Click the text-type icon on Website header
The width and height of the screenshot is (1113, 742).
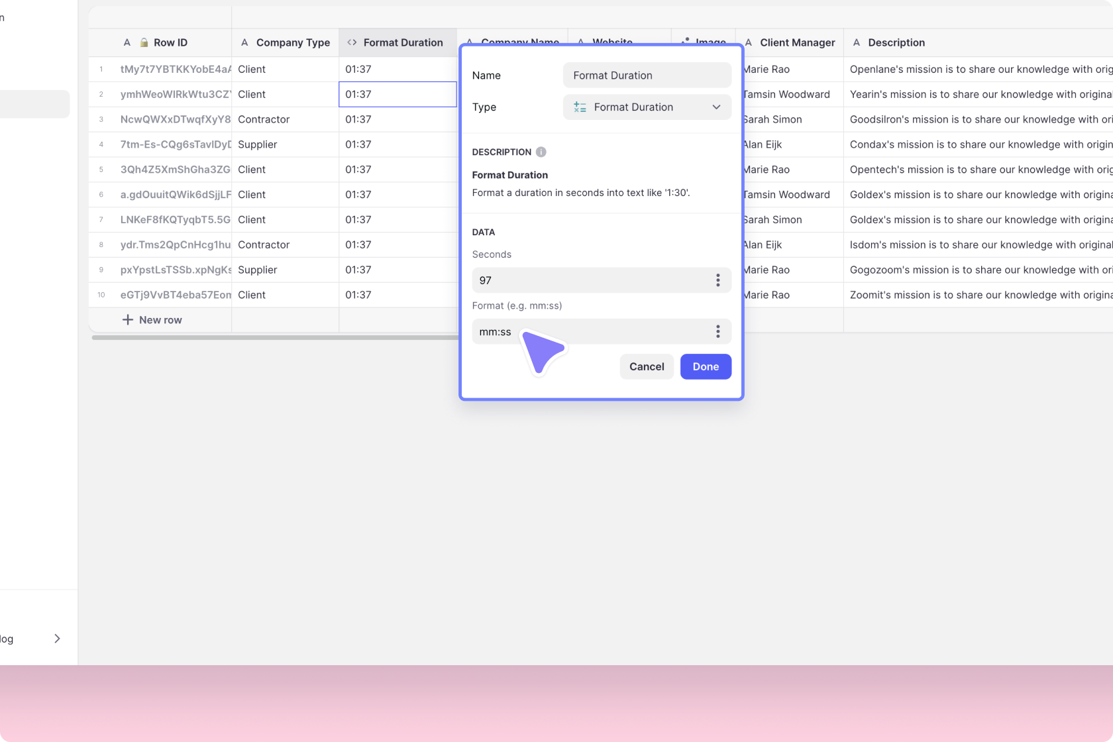[x=581, y=41]
